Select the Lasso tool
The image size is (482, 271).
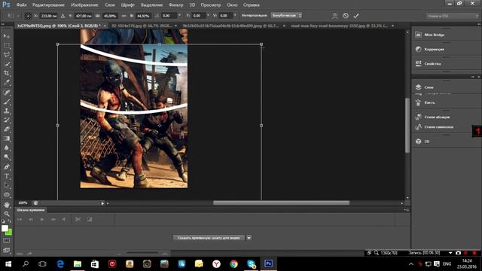tap(7, 55)
